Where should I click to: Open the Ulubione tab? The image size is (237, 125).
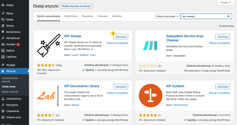coord(117,16)
